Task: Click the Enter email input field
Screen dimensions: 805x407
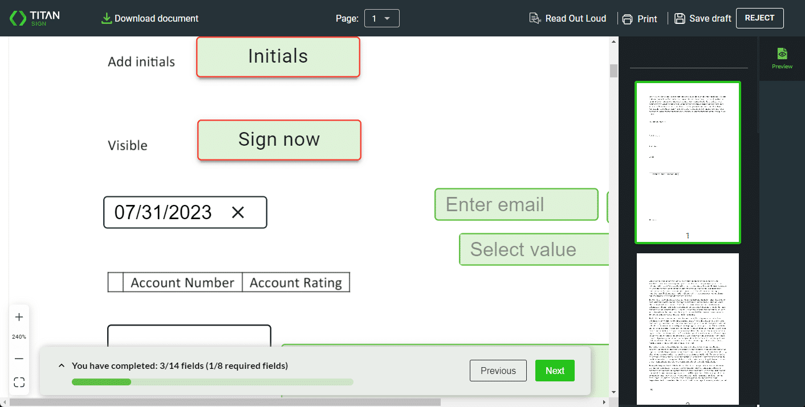Action: tap(516, 204)
